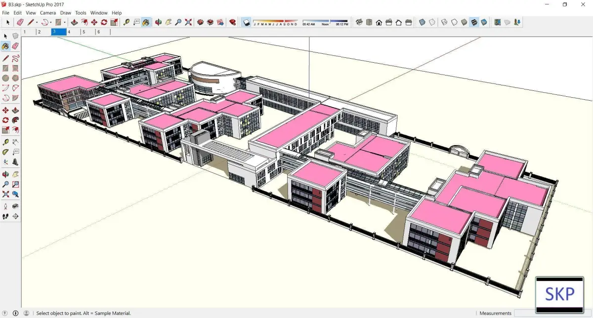Select Position Camera tool in left toolbar

5,206
